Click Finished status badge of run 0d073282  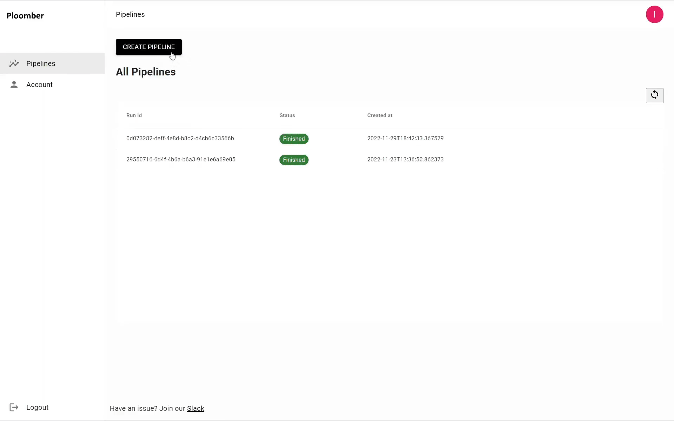tap(294, 139)
